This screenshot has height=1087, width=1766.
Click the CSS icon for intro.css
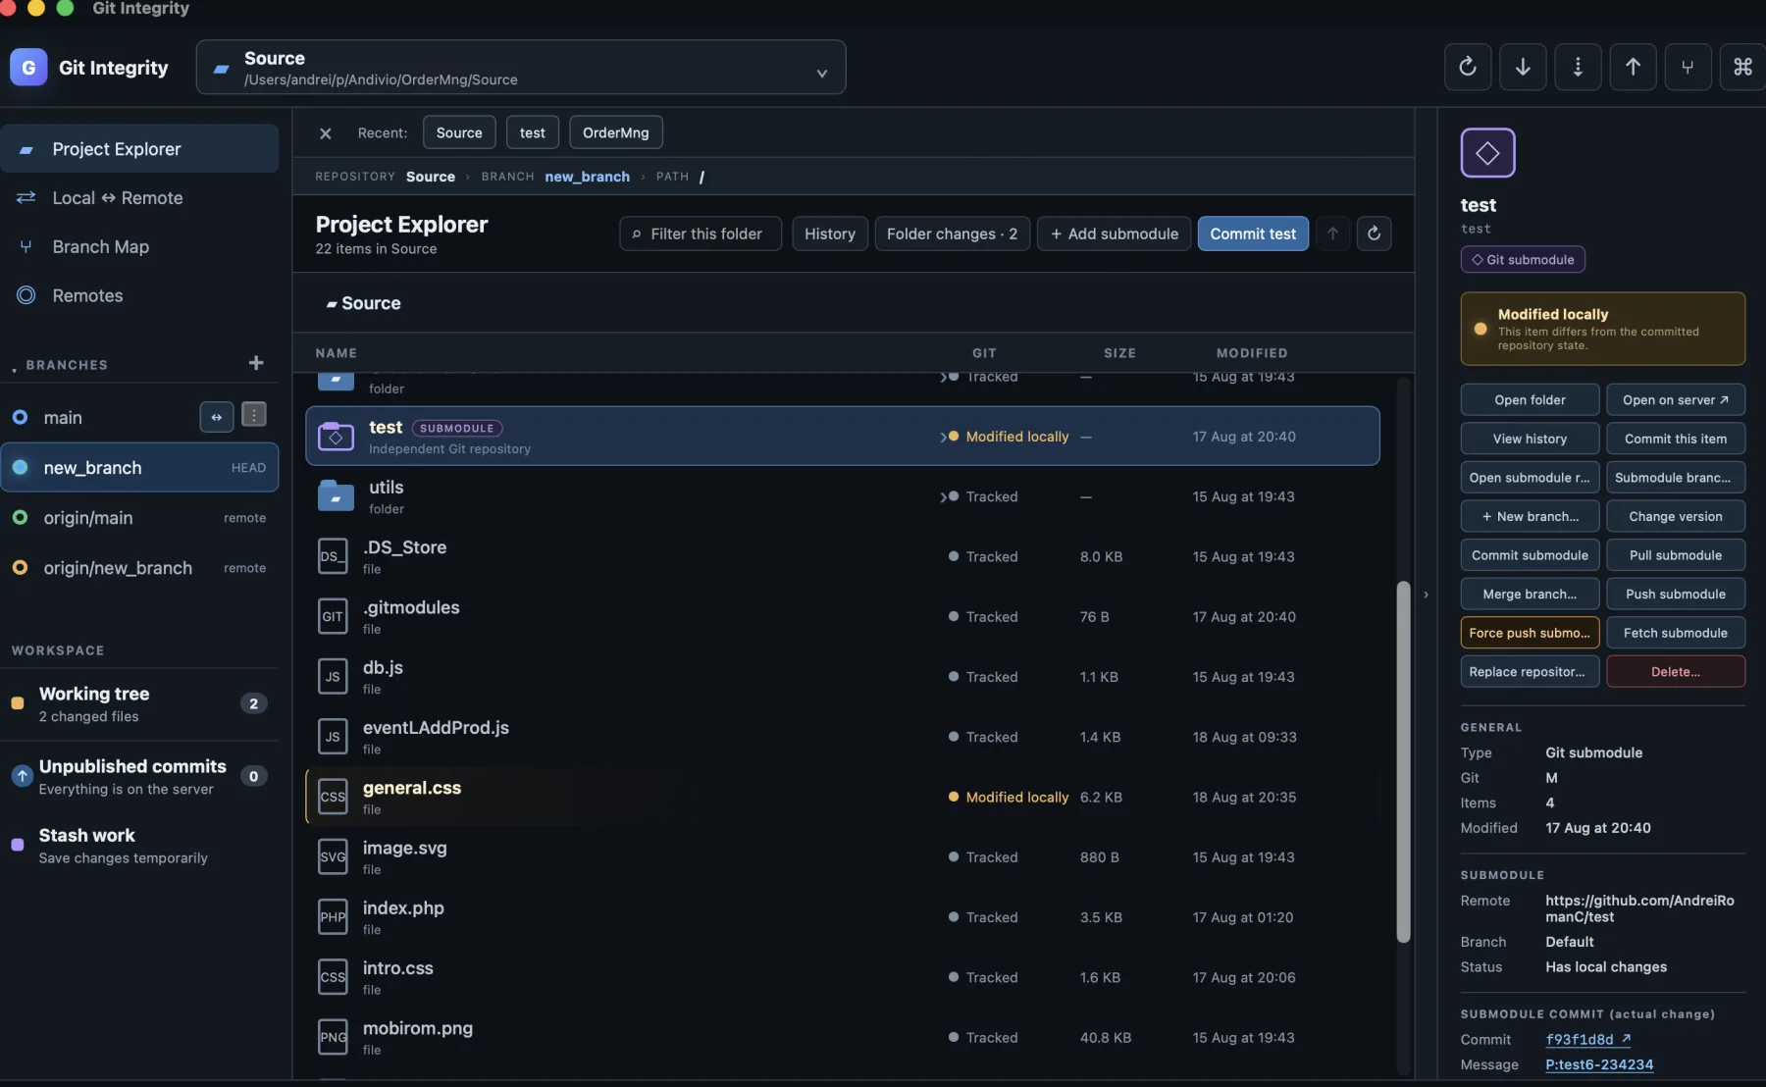coord(333,977)
